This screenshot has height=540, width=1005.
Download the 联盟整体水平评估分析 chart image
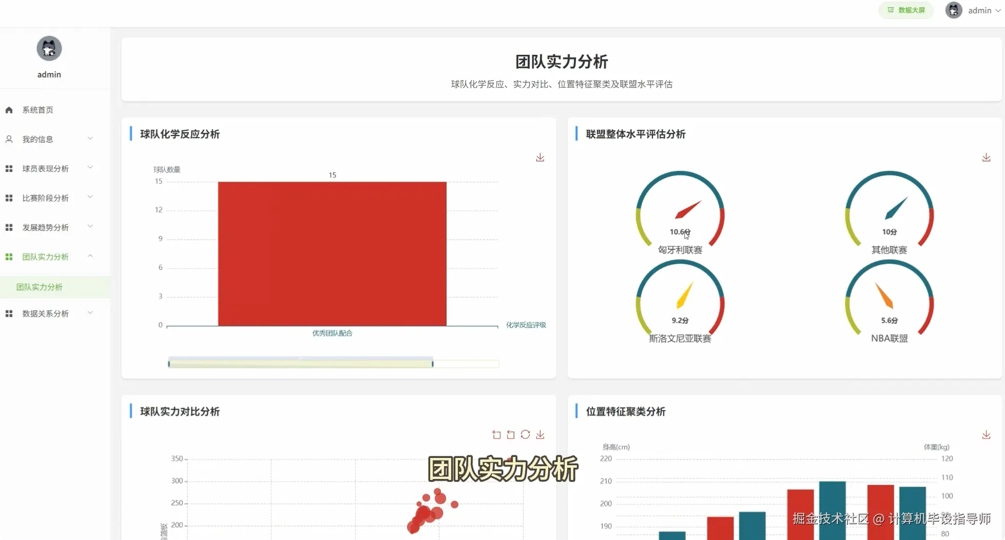[986, 157]
